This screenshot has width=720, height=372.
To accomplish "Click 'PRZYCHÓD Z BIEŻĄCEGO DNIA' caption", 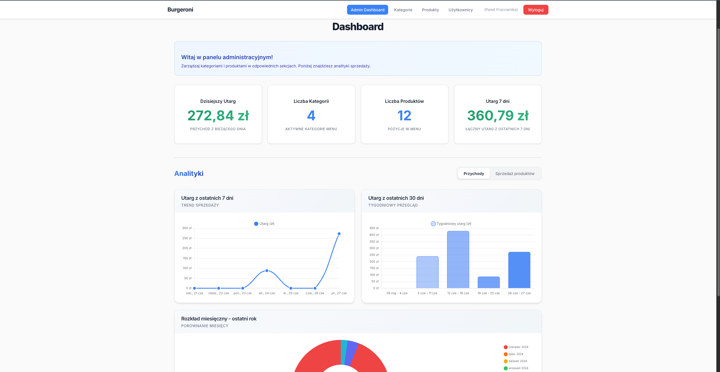I will 218,129.
